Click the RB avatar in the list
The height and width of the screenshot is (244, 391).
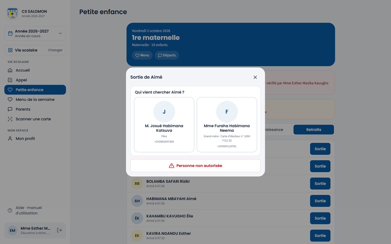pyautogui.click(x=137, y=184)
